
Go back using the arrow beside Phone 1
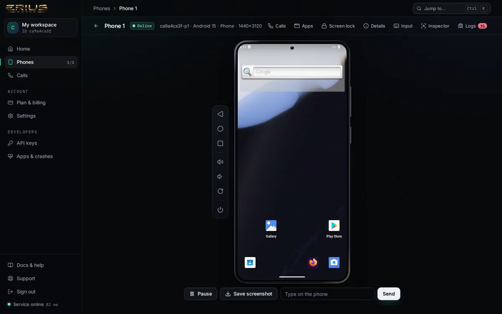[96, 26]
